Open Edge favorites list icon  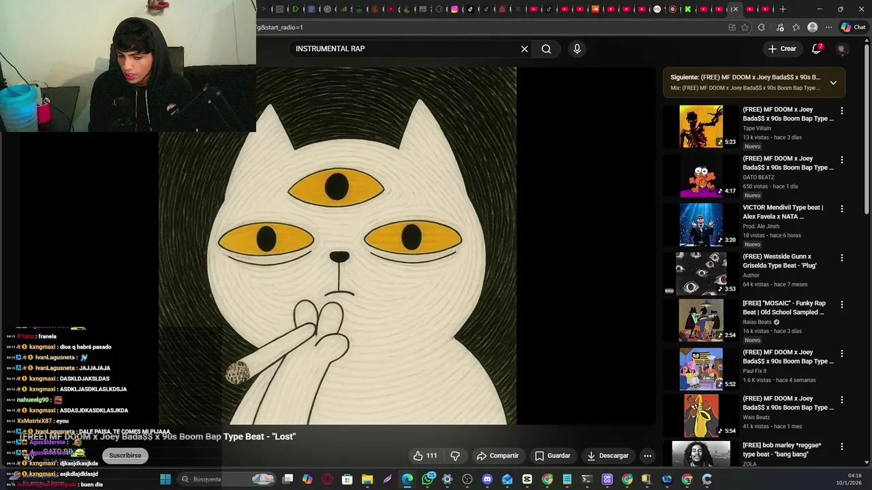pyautogui.click(x=796, y=27)
